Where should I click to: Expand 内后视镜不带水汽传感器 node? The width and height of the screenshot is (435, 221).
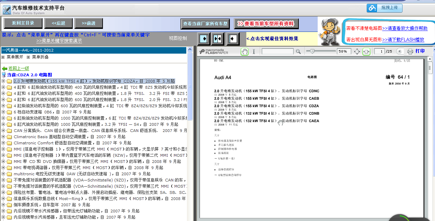[x=3, y=211]
